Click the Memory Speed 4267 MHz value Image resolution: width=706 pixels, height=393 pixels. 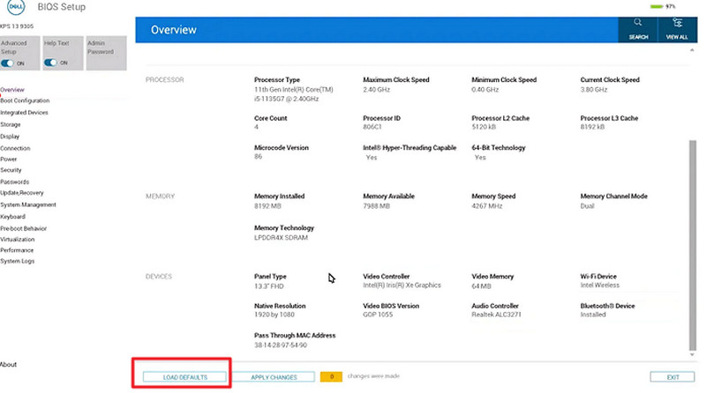tap(487, 206)
